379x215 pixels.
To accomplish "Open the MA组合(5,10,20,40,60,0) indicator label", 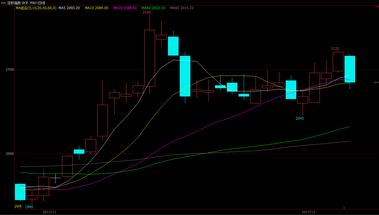I will click(36, 8).
